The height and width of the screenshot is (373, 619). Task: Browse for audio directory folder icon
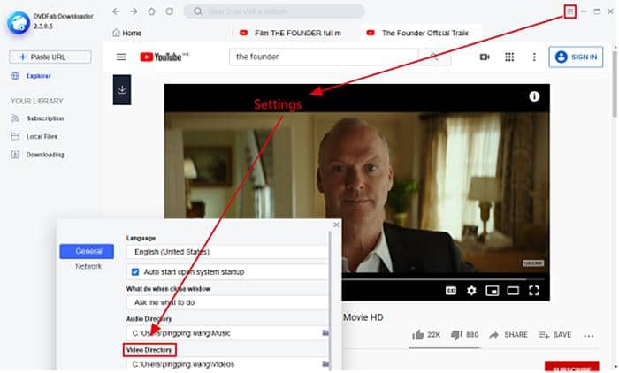[325, 333]
